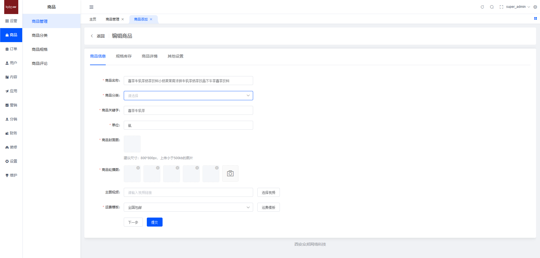
Task: Switch to the 其他设置 tab
Action: tap(175, 56)
